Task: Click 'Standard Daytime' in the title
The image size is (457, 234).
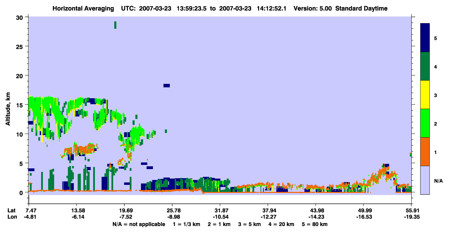Action: click(x=361, y=8)
